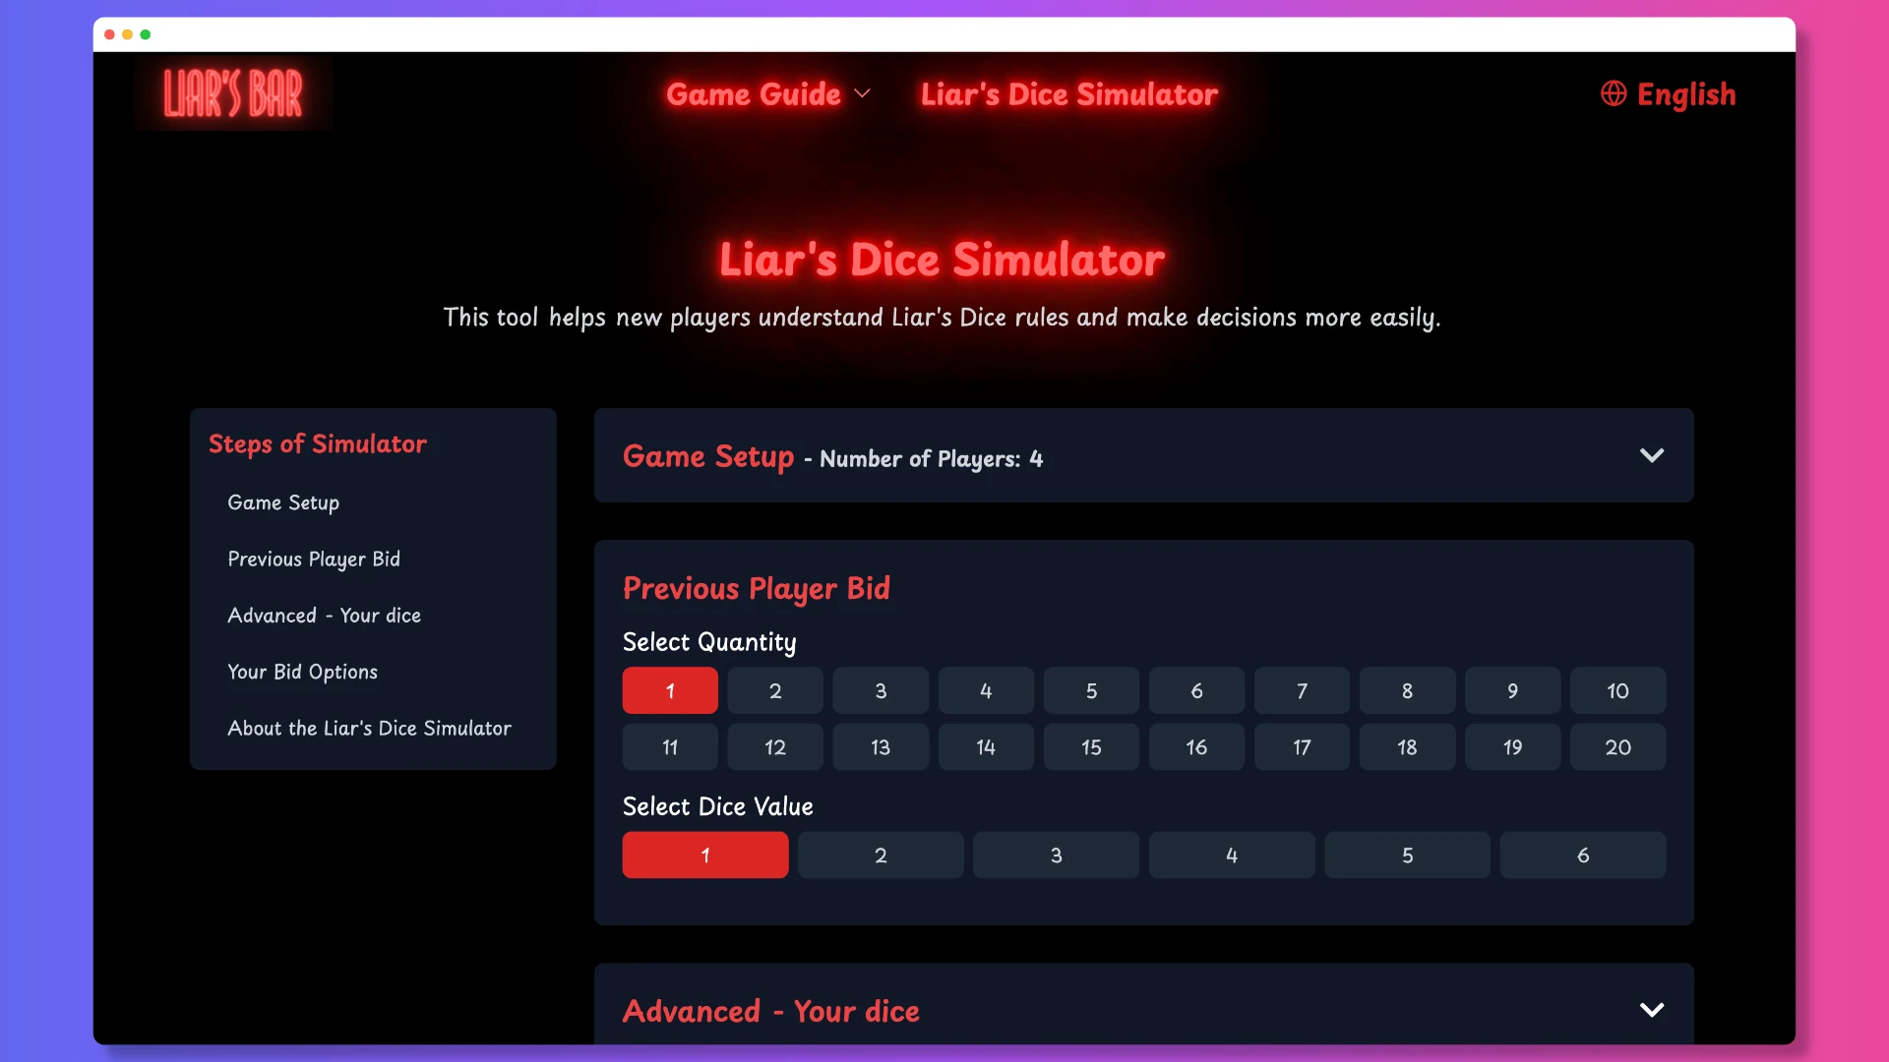Open the Game Guide dropdown menu
Screen dimensions: 1889x1062
coord(765,93)
